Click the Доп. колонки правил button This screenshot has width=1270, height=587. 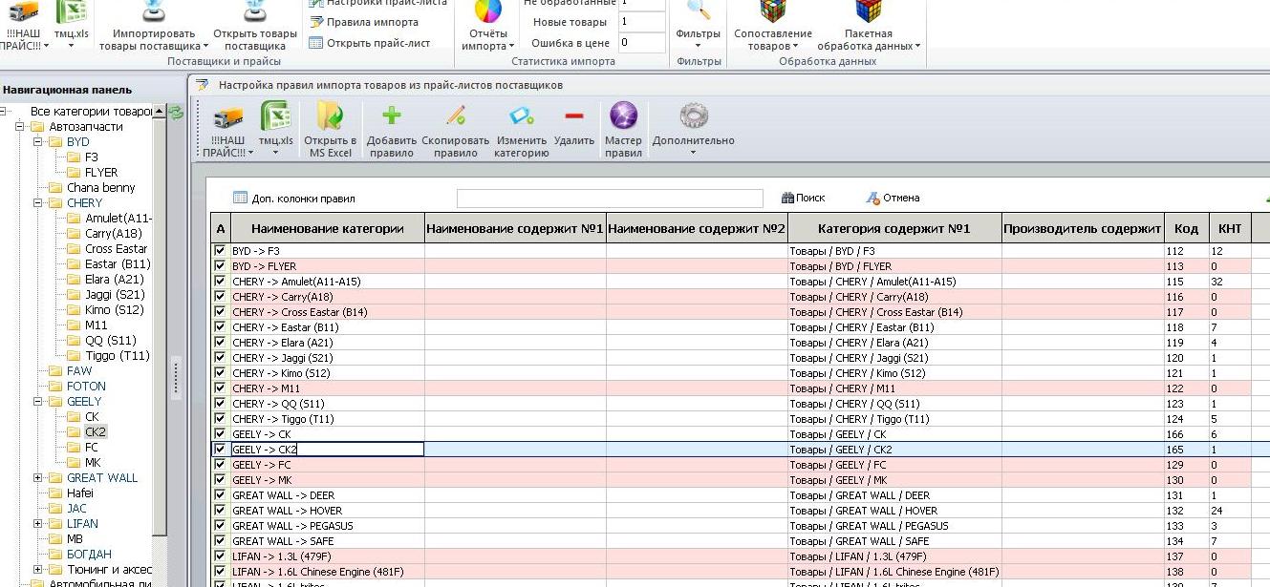[x=294, y=198]
